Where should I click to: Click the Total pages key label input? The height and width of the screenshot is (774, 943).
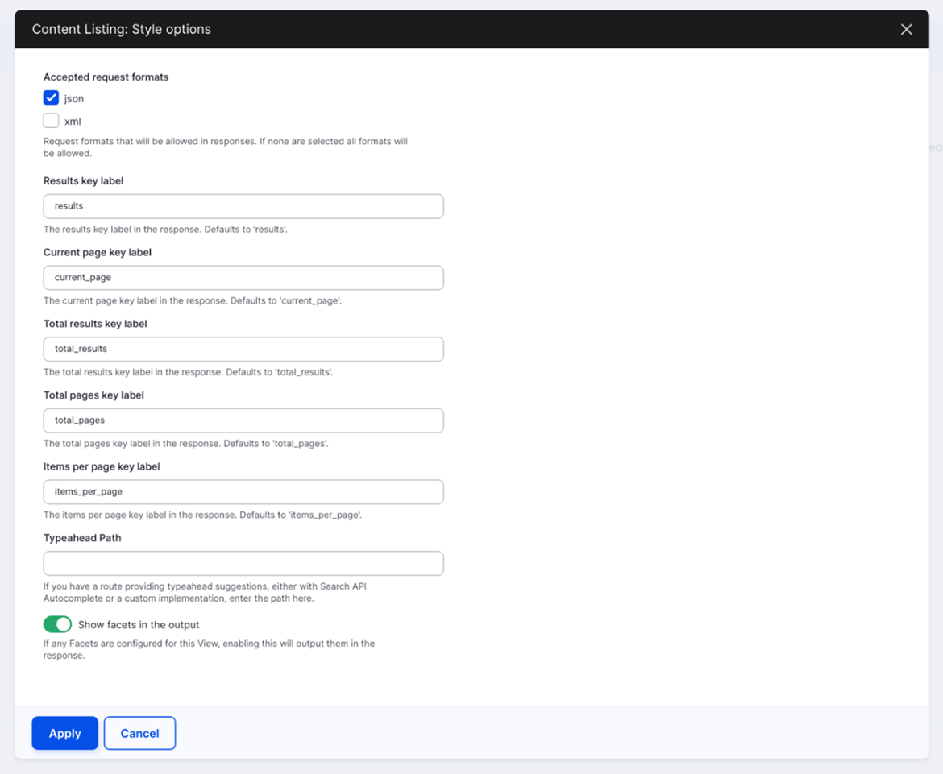(242, 420)
